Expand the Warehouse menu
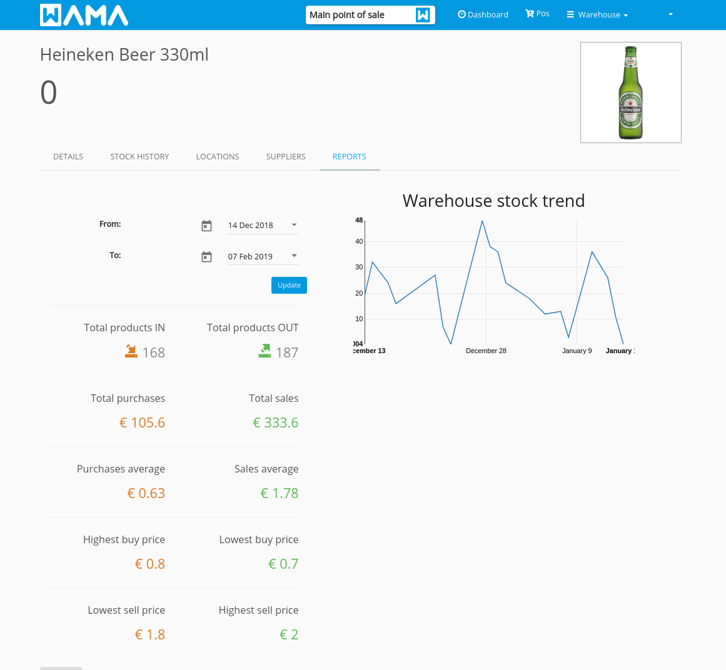This screenshot has height=670, width=726. click(x=597, y=15)
